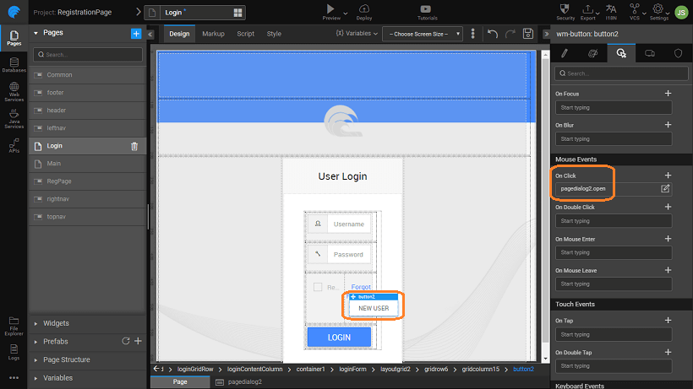Click the LOGIN button on canvas

(x=339, y=338)
